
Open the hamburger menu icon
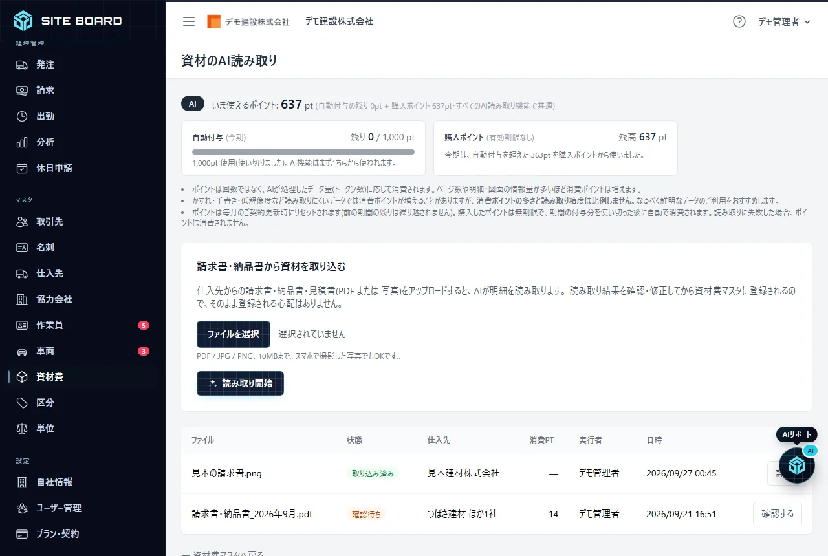189,21
